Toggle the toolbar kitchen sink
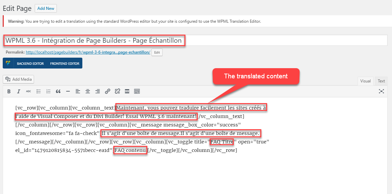 pyautogui.click(x=137, y=91)
